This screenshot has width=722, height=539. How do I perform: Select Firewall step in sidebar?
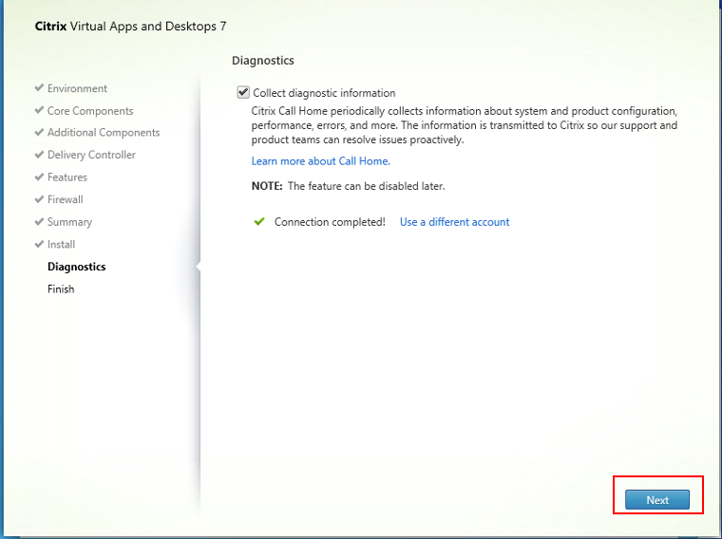pyautogui.click(x=65, y=199)
